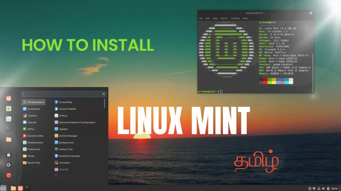This screenshot has height=191, width=341.
Task: Select the Sound & Video category
Action: [33, 136]
